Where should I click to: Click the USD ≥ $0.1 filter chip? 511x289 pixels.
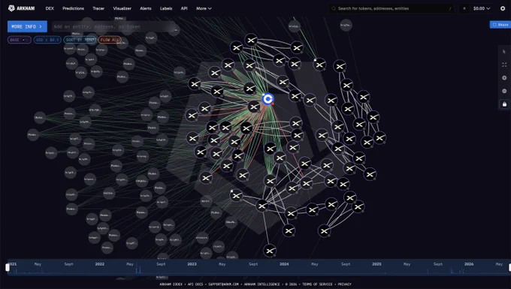pyautogui.click(x=47, y=40)
